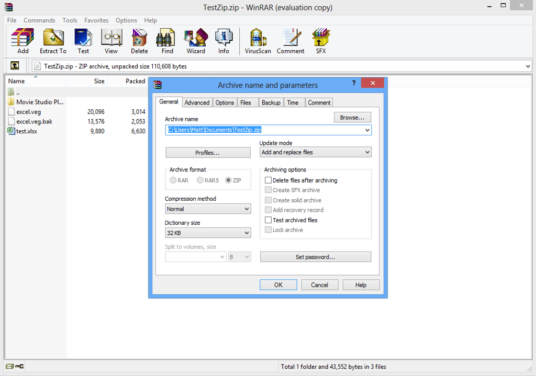Screen dimensions: 536x376
Task: Select the RAR5 format radio button
Action: tap(200, 180)
